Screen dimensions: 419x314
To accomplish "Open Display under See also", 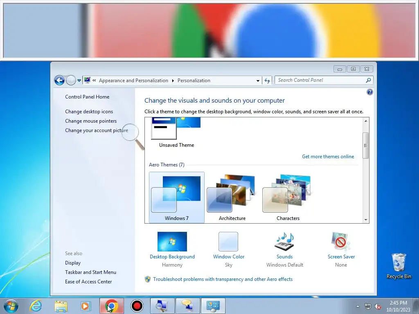I will [x=73, y=263].
